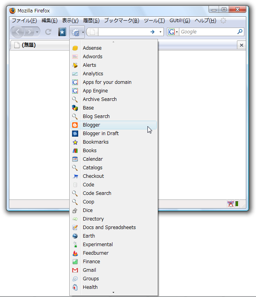The height and width of the screenshot is (297, 256).
Task: Open the ブックマーク(B) menu
Action: 121,21
